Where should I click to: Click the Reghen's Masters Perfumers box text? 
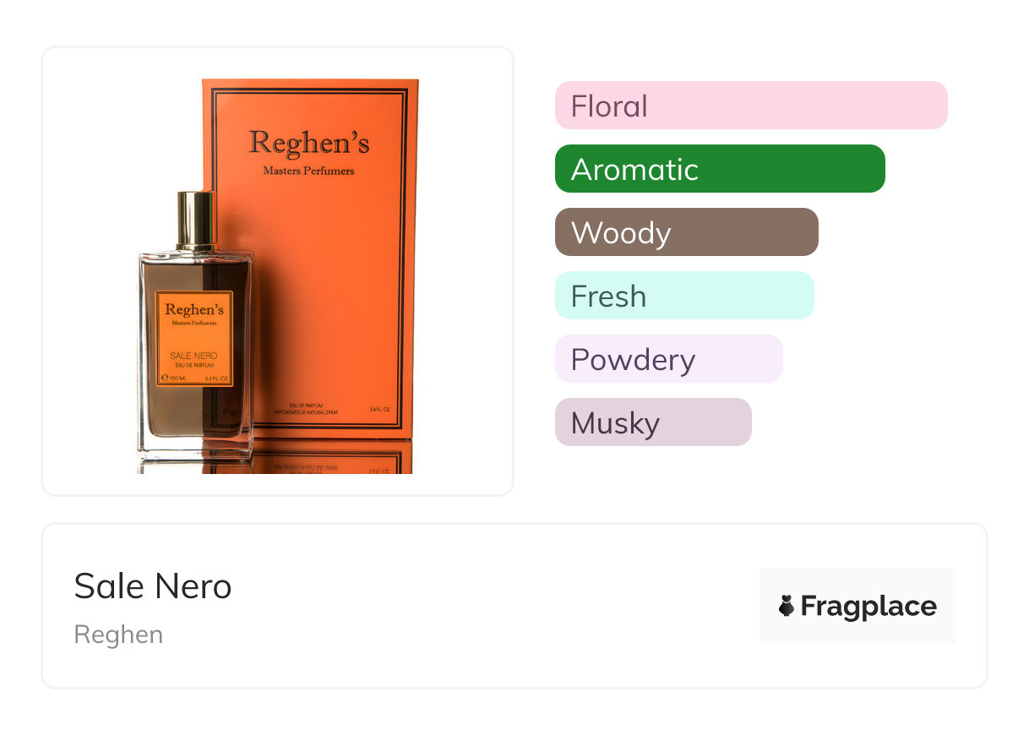tap(309, 152)
